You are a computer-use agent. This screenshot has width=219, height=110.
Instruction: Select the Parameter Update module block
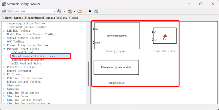tap(116, 67)
